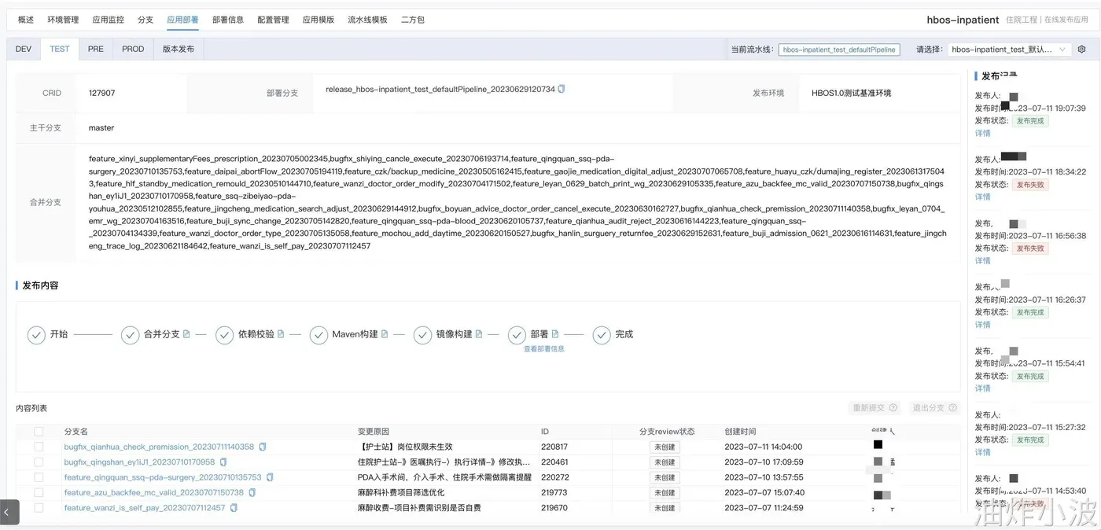Open the dependency check step log icon

coord(281,334)
